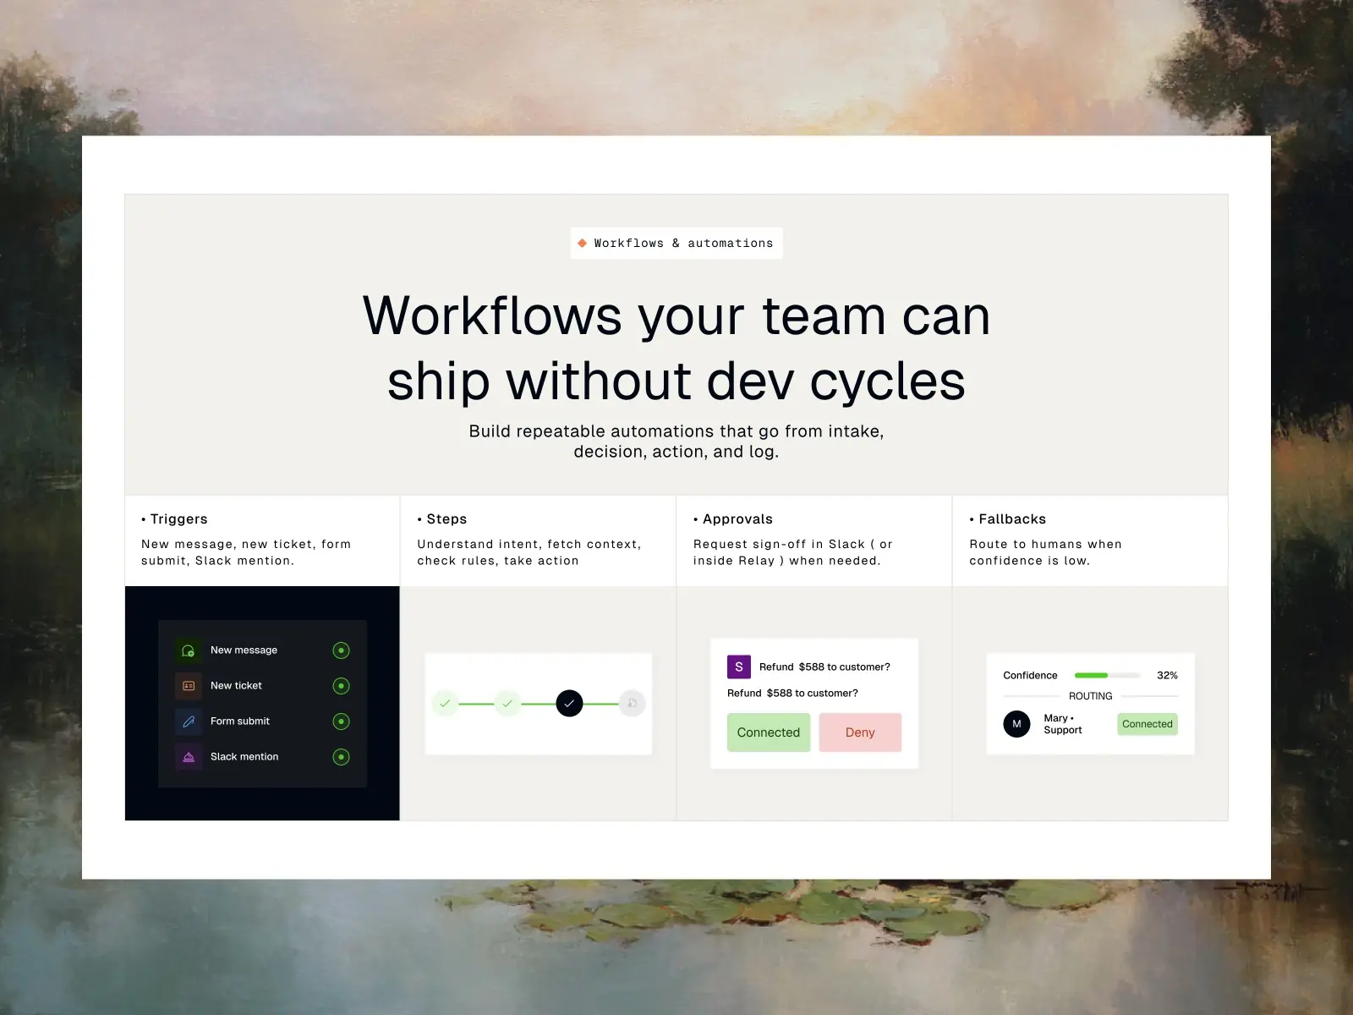Open the Workflows & automations badge
Viewport: 1353px width, 1015px height.
(676, 243)
